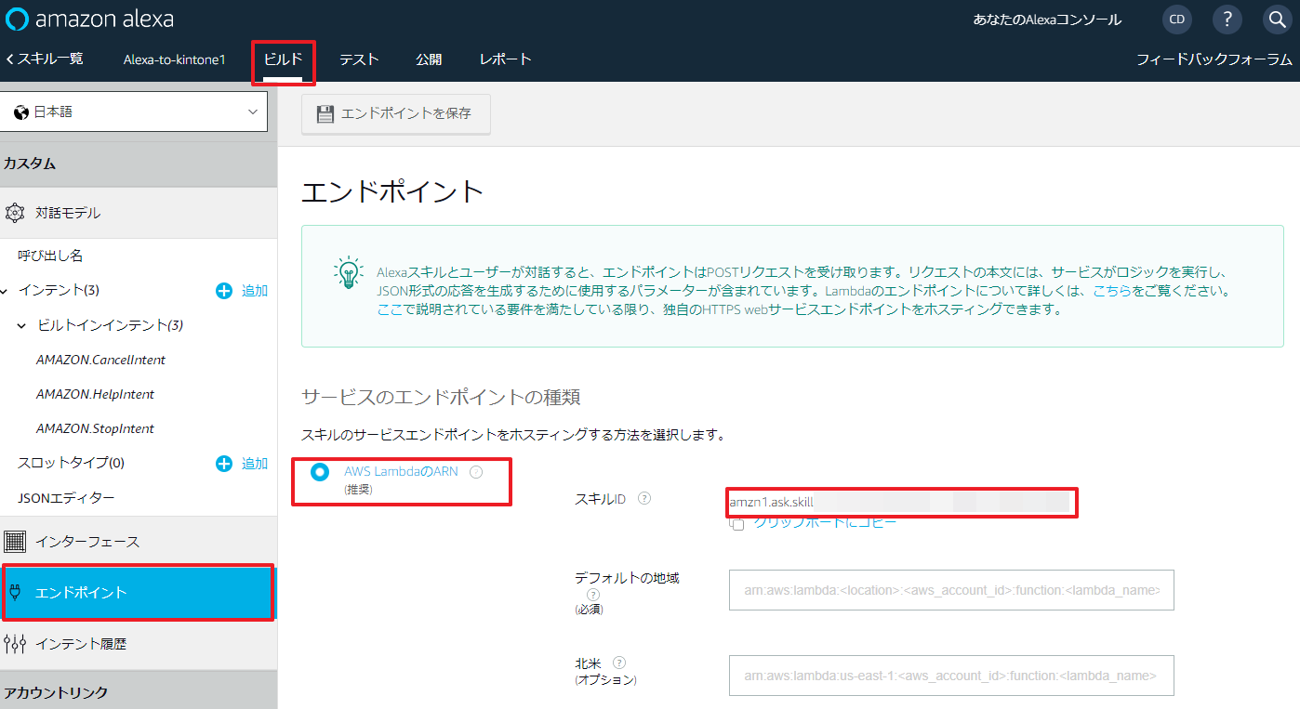Switch to the テスト tab
The image size is (1300, 709).
click(x=359, y=59)
